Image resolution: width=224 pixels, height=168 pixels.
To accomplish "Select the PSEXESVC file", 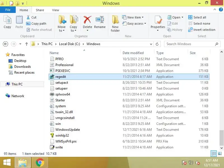I will (129, 71).
